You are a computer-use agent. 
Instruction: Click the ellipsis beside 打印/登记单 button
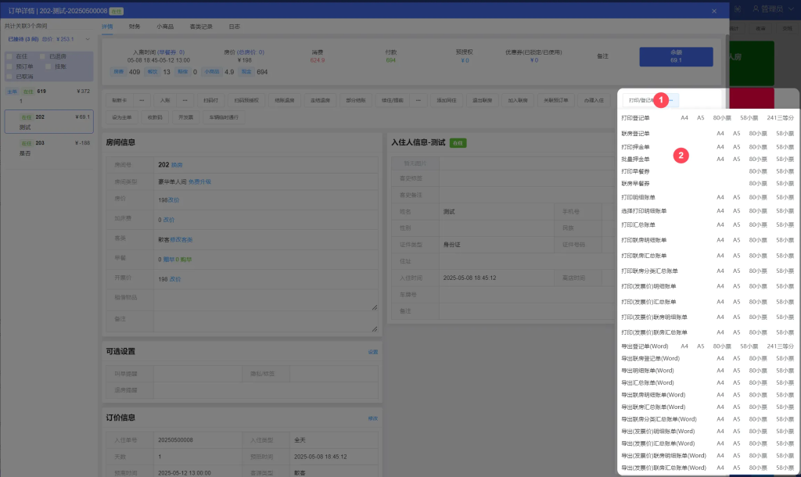tap(671, 101)
